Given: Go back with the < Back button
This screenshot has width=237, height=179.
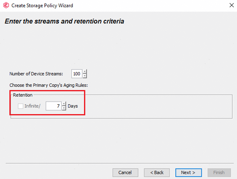Looking at the screenshot, I should pyautogui.click(x=157, y=172).
